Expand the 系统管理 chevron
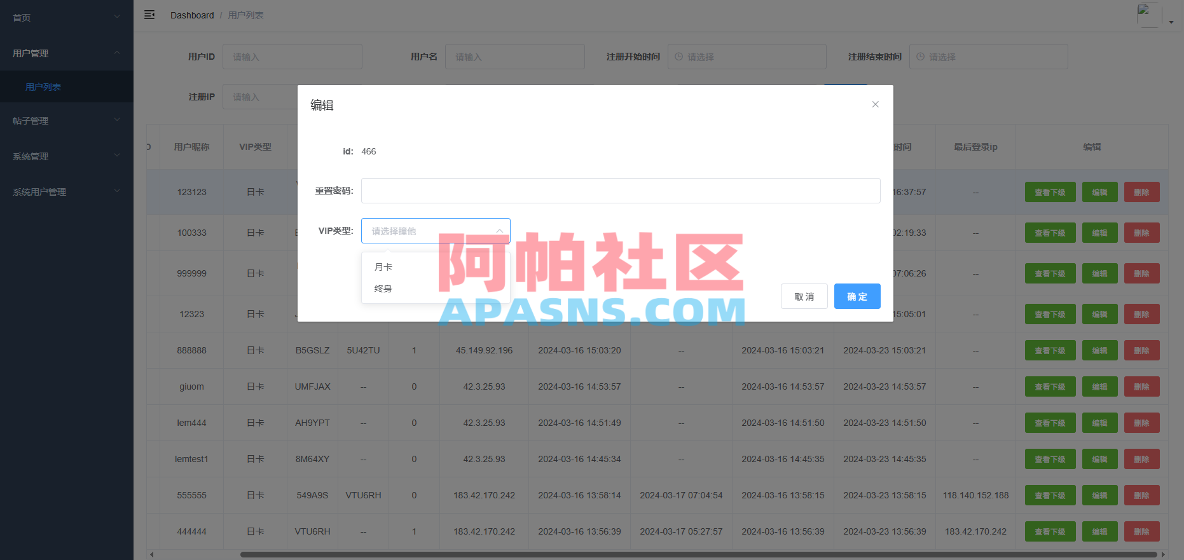Screen dimensions: 1184x560 click(117, 155)
